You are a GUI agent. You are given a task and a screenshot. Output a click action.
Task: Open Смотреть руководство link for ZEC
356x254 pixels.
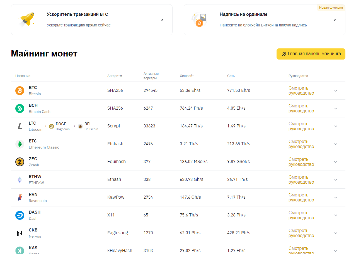point(301,162)
